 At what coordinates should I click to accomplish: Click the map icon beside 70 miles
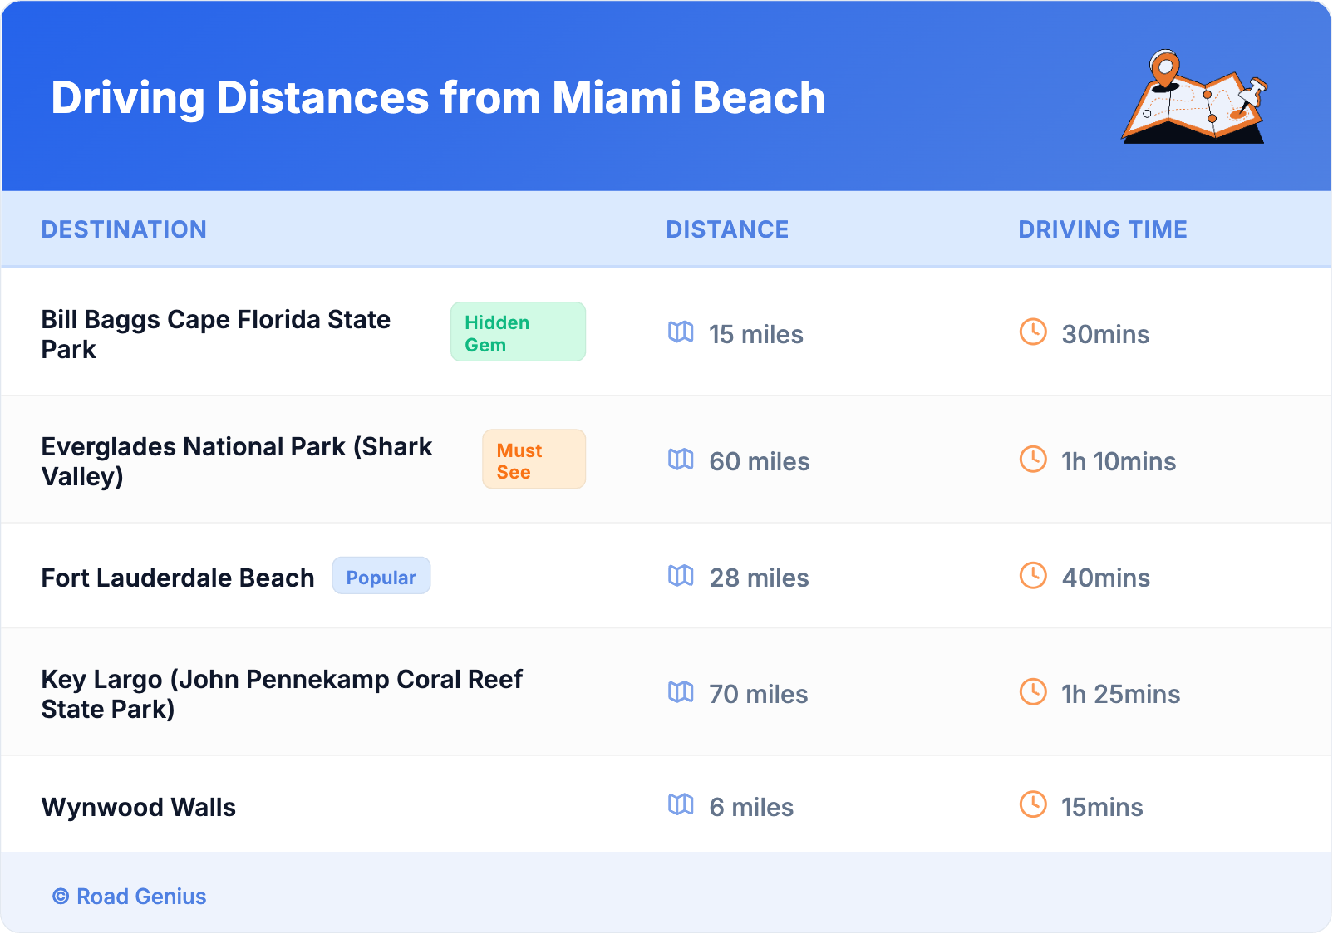coord(681,692)
